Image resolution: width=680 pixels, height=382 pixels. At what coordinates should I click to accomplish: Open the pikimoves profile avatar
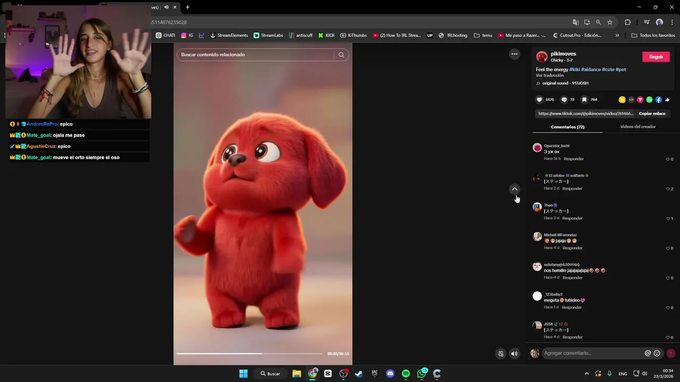[x=542, y=57]
